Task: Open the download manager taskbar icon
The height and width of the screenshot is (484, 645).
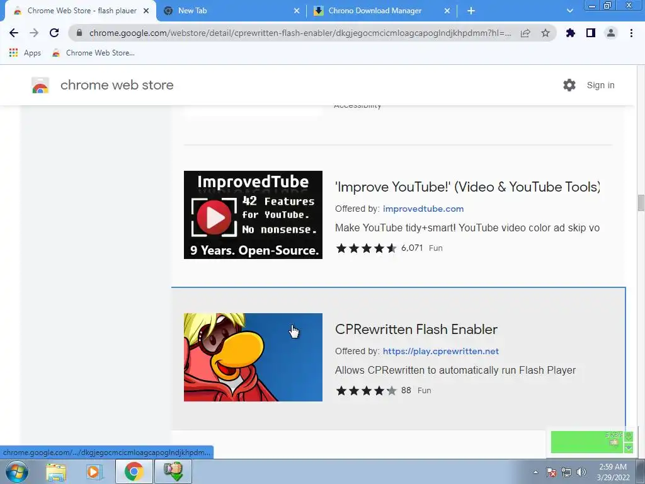Action: (x=173, y=471)
